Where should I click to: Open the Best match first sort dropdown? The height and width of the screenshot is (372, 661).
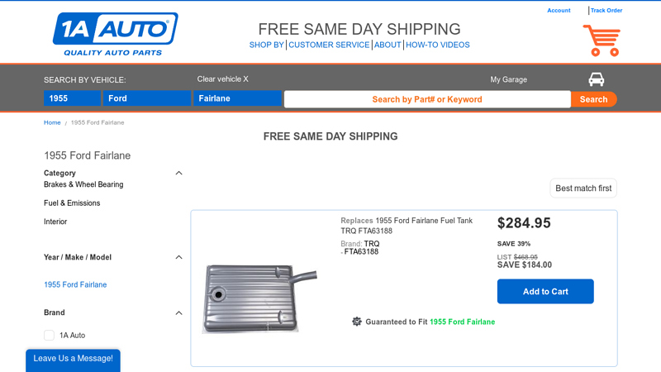(583, 188)
